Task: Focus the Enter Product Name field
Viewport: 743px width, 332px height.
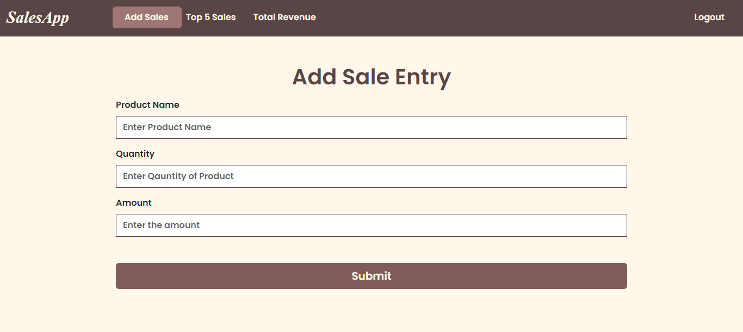Action: [371, 127]
